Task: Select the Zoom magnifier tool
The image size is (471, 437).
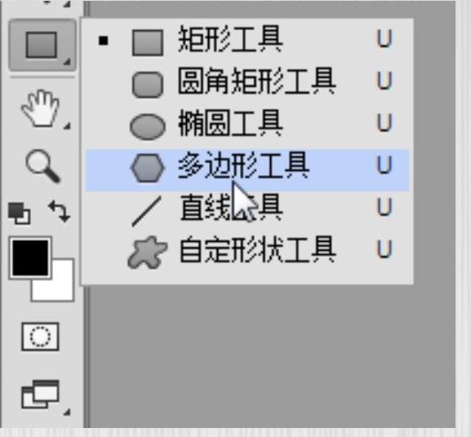Action: pos(42,166)
